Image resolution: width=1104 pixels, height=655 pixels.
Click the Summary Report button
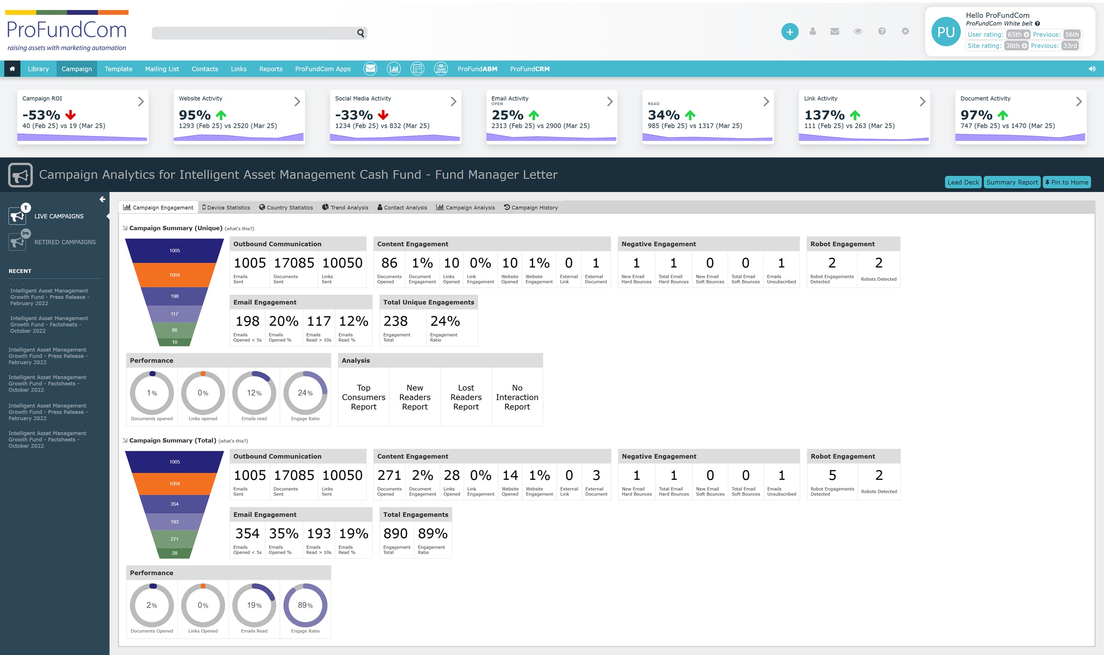(1012, 182)
